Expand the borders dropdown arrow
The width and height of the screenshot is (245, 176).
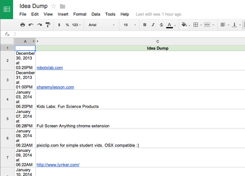(201, 25)
